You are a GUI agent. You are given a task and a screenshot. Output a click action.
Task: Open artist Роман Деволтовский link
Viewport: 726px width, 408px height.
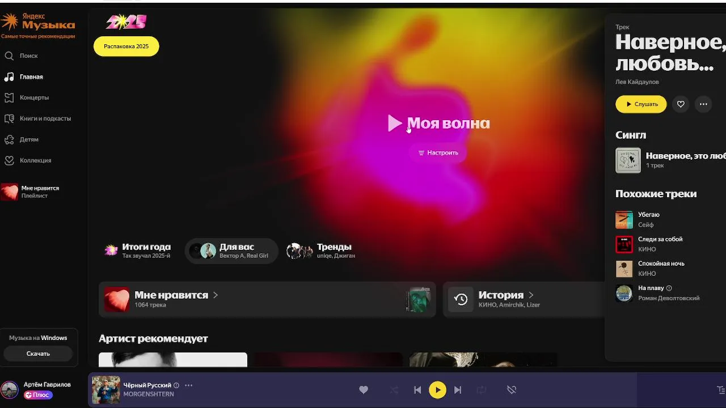coord(669,298)
